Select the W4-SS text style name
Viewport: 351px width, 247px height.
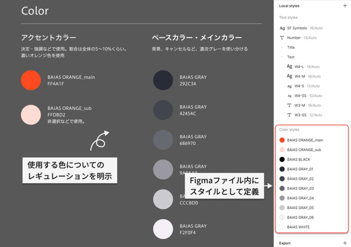point(300,96)
